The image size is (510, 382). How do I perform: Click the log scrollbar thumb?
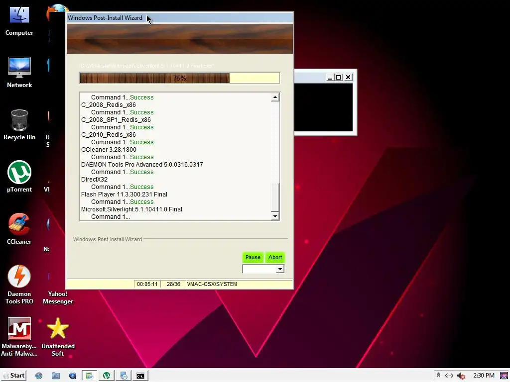[x=275, y=197]
